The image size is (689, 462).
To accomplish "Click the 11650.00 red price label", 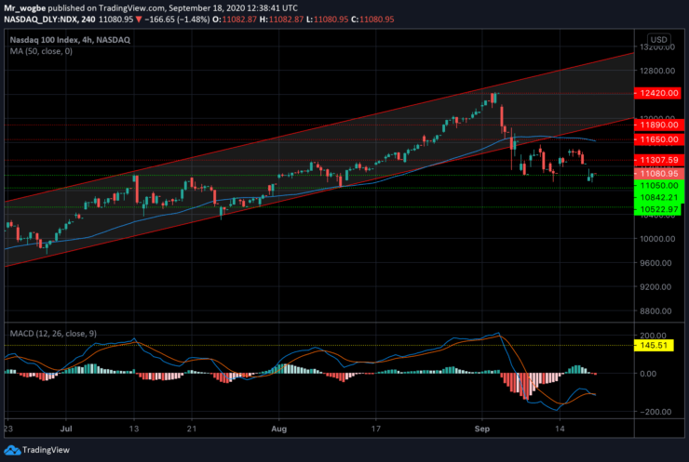I will (x=659, y=139).
